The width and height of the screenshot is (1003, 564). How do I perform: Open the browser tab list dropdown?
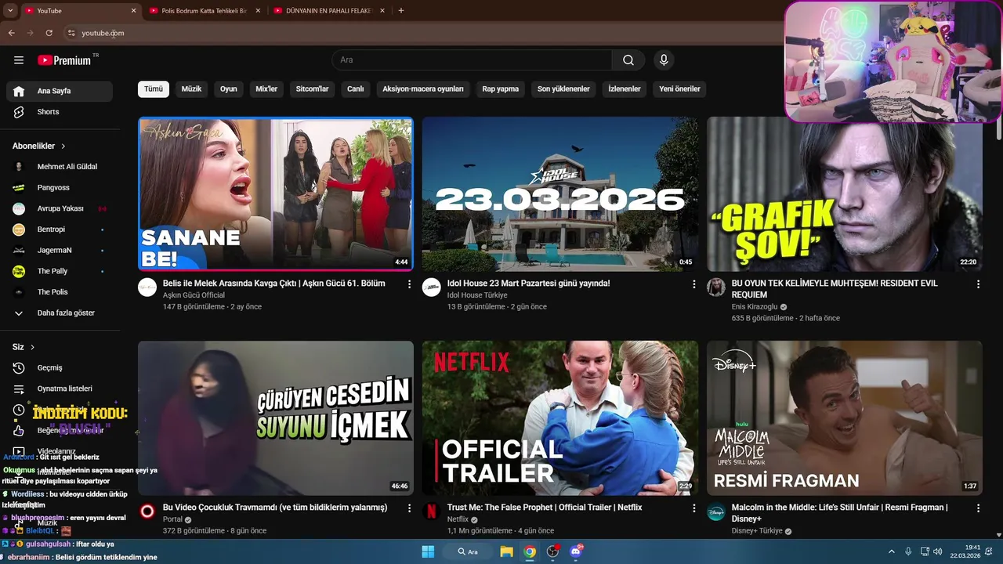[x=10, y=10]
